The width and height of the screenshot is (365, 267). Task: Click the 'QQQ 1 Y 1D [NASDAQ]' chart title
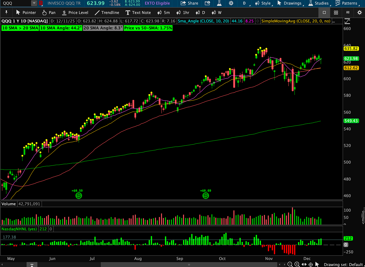pos(25,21)
